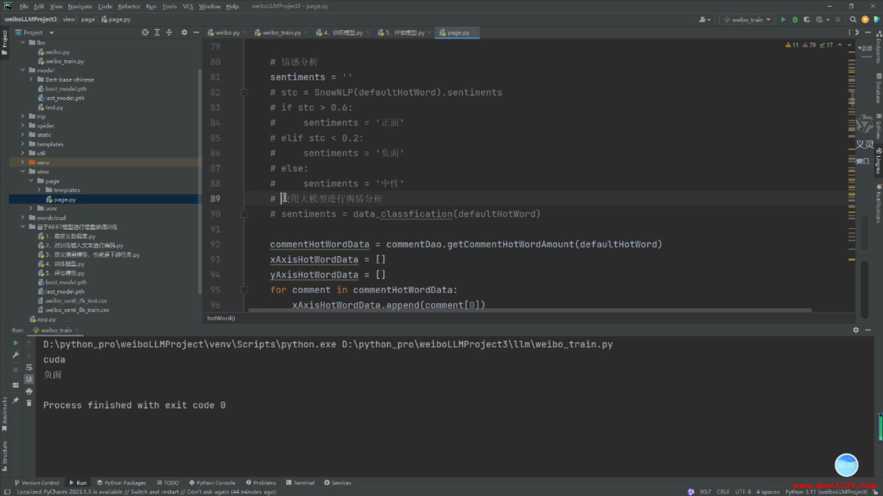
Task: Open the Refactor menu
Action: point(129,6)
